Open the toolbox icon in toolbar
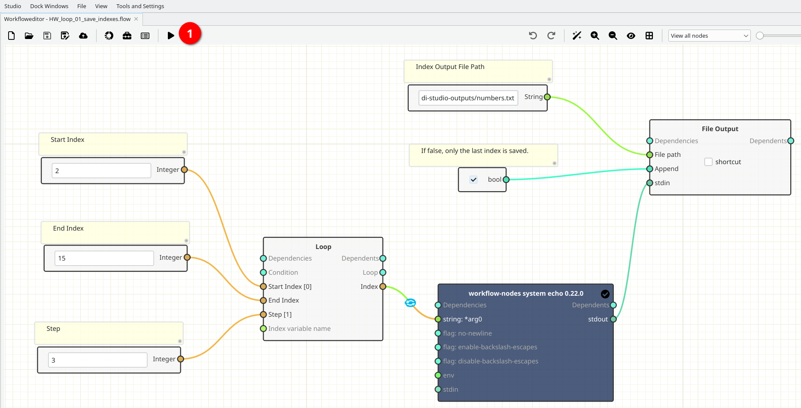Image resolution: width=801 pixels, height=408 pixels. coord(127,36)
